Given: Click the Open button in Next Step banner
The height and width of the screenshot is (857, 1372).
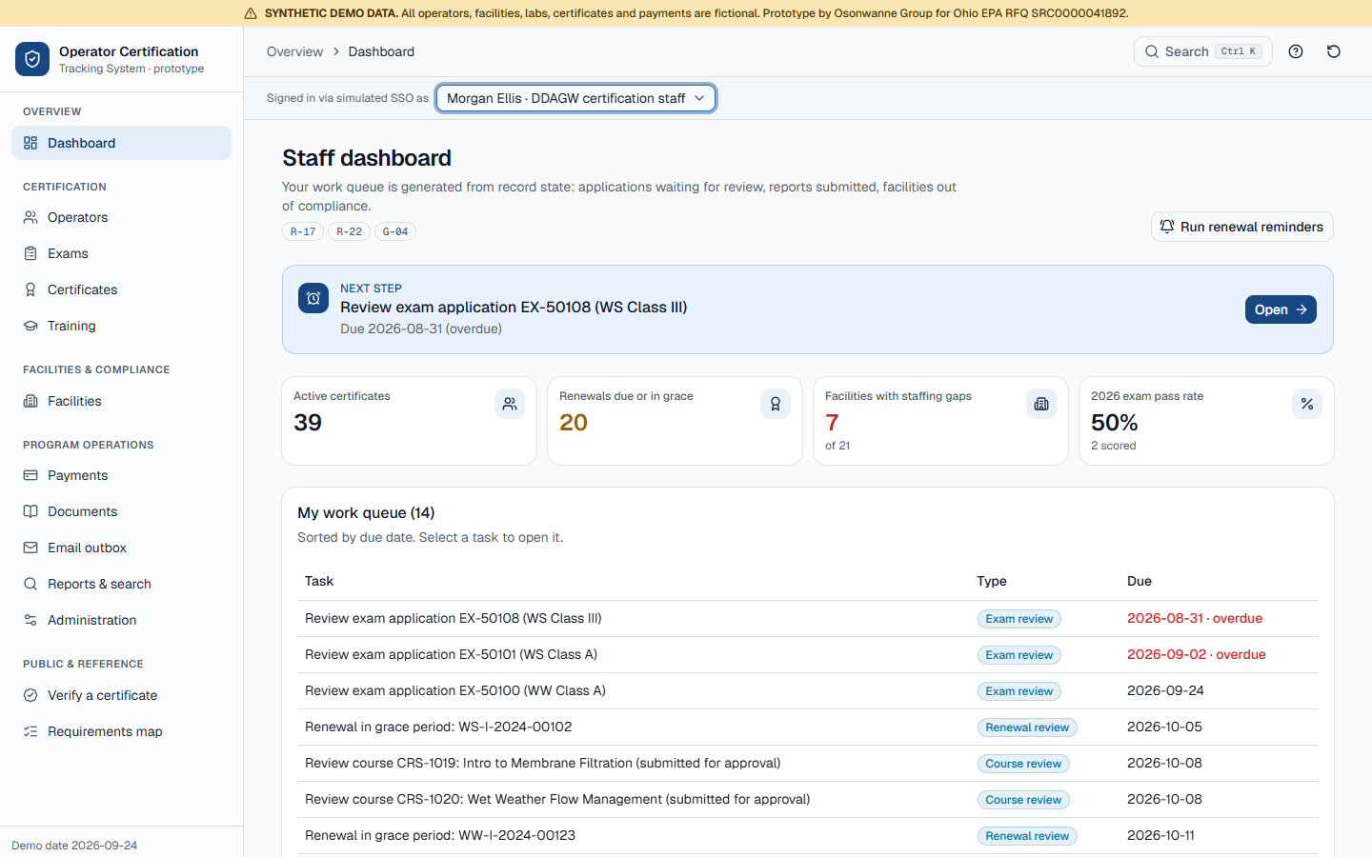Looking at the screenshot, I should pyautogui.click(x=1281, y=309).
